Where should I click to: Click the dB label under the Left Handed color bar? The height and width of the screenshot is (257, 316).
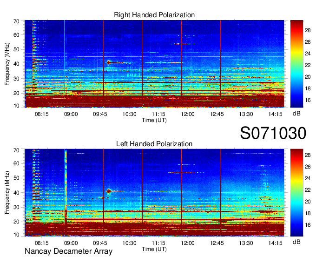coord(296,242)
